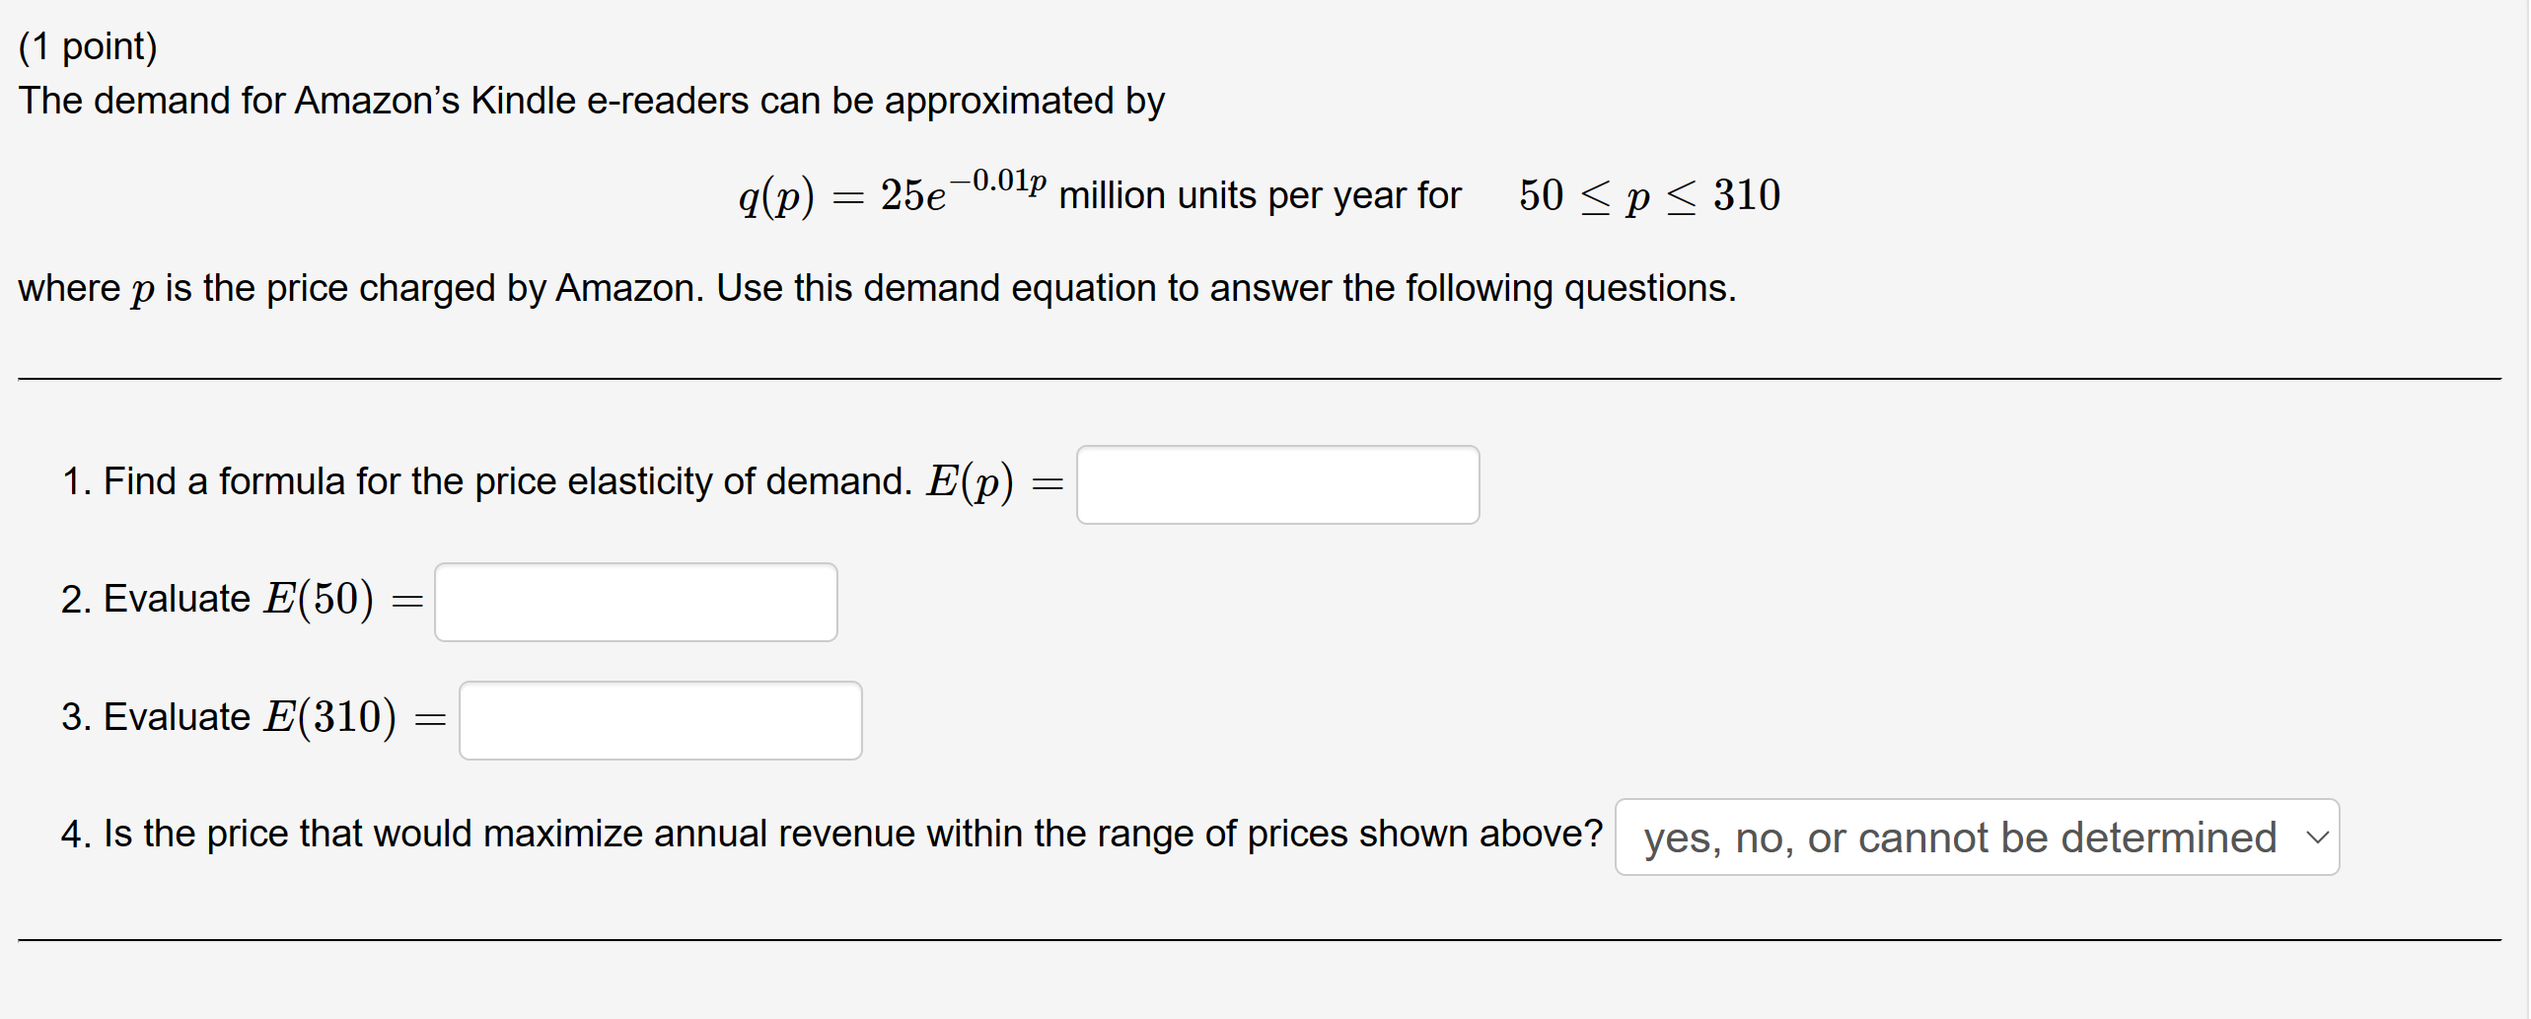
Task: Click the E(50) answer input box
Action: tap(636, 602)
